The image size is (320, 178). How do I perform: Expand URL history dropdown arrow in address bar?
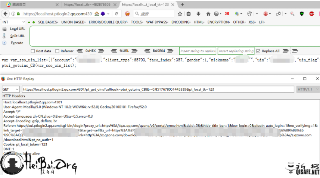click(108, 14)
